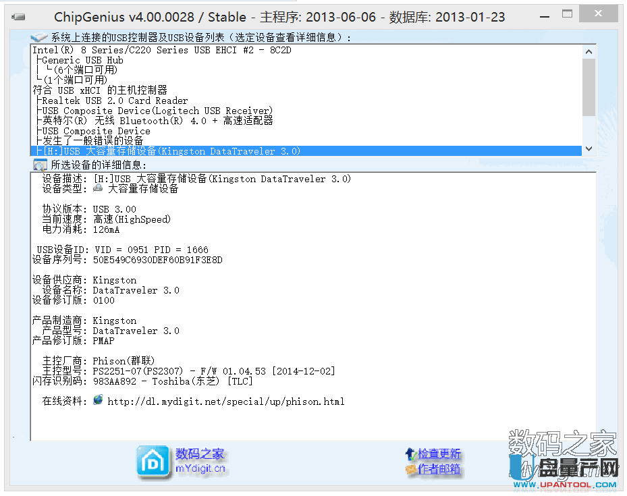
Task: Click the check update arrow icon
Action: (410, 454)
